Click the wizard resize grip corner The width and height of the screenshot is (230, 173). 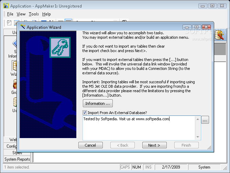pyautogui.click(x=209, y=148)
